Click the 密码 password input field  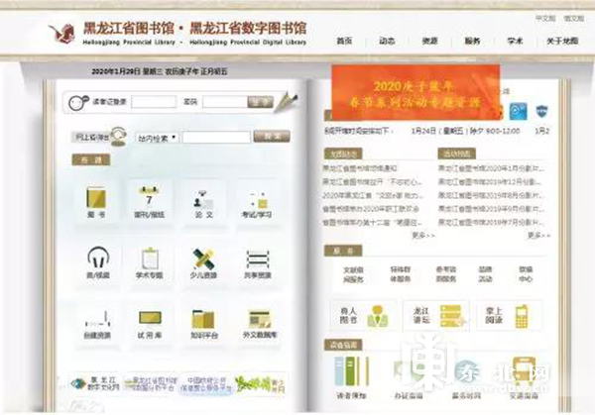(x=225, y=102)
